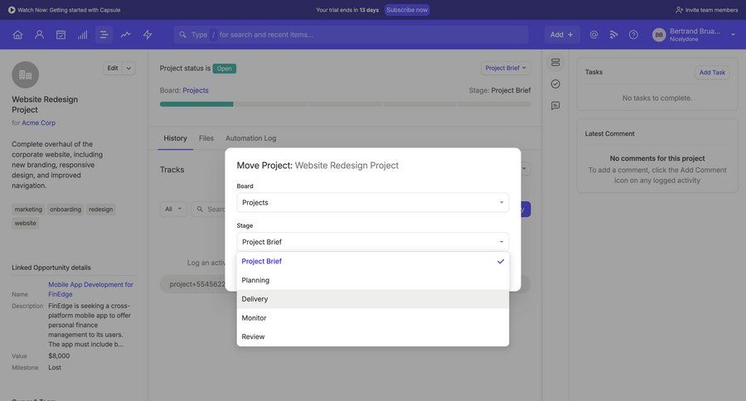746x401 pixels.
Task: Open the comments panel icon in sidebar
Action: (x=555, y=106)
